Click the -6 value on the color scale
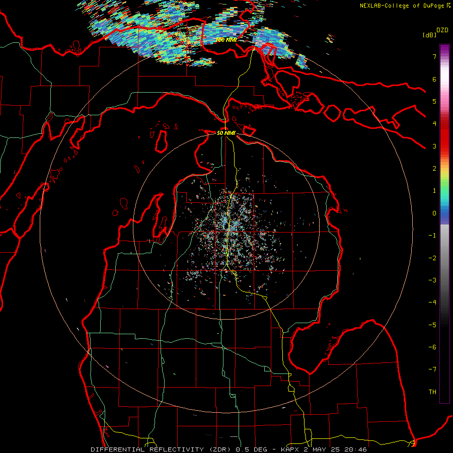This screenshot has width=453, height=453. pyautogui.click(x=432, y=347)
